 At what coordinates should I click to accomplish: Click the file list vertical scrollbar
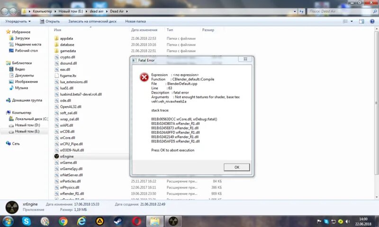[x=376, y=103]
